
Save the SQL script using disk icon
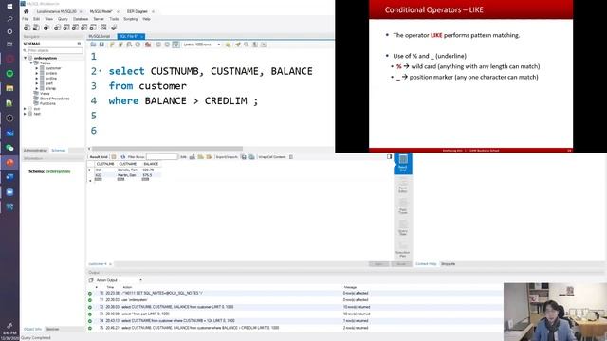click(101, 45)
